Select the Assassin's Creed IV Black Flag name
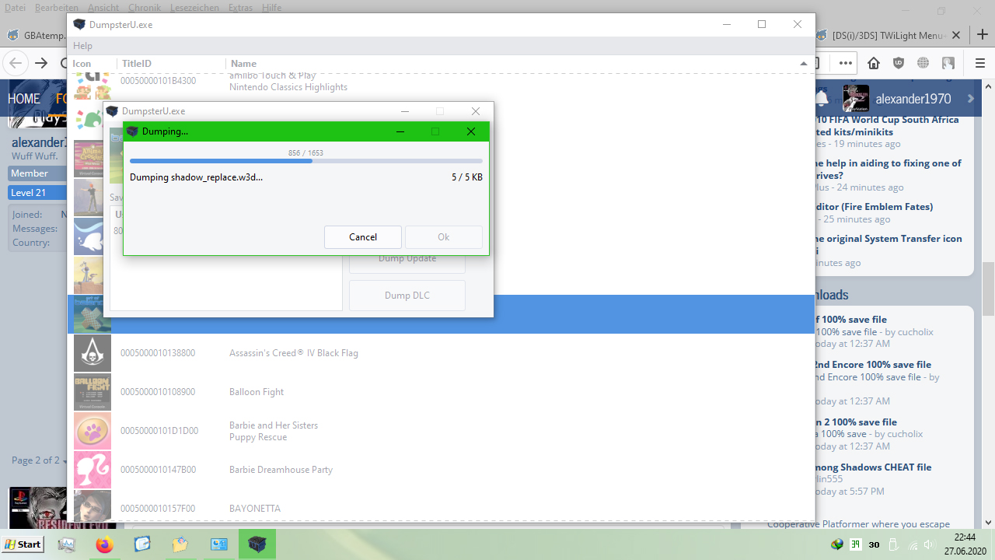Viewport: 995px width, 560px height. pos(294,353)
